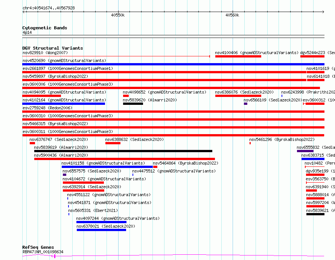
Task: Click nsv6243998 small blue marker
Action: point(282,96)
